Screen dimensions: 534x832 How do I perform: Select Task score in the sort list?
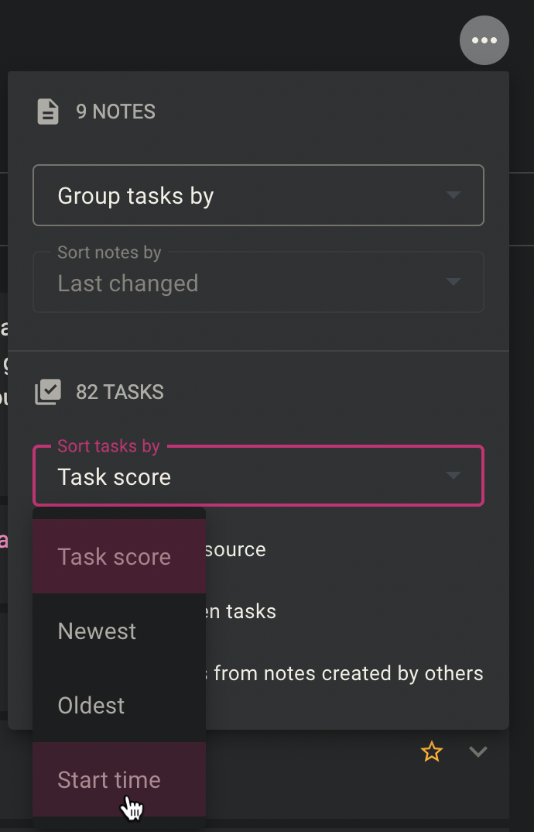click(115, 556)
